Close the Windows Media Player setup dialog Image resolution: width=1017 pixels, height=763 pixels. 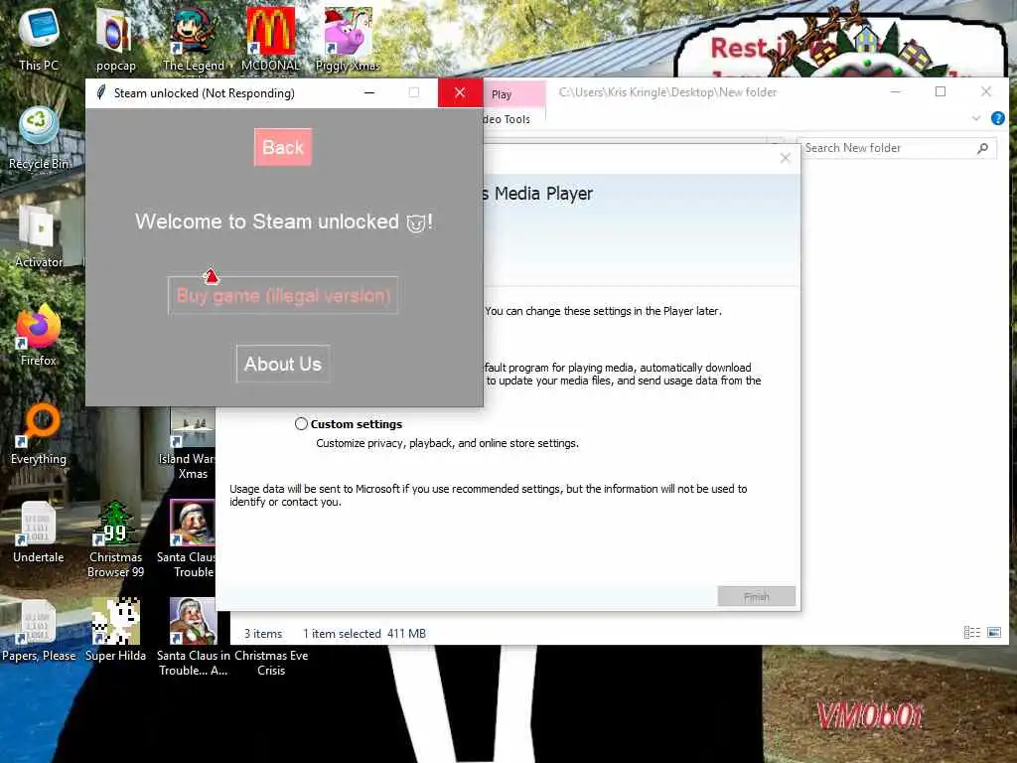[x=785, y=158]
